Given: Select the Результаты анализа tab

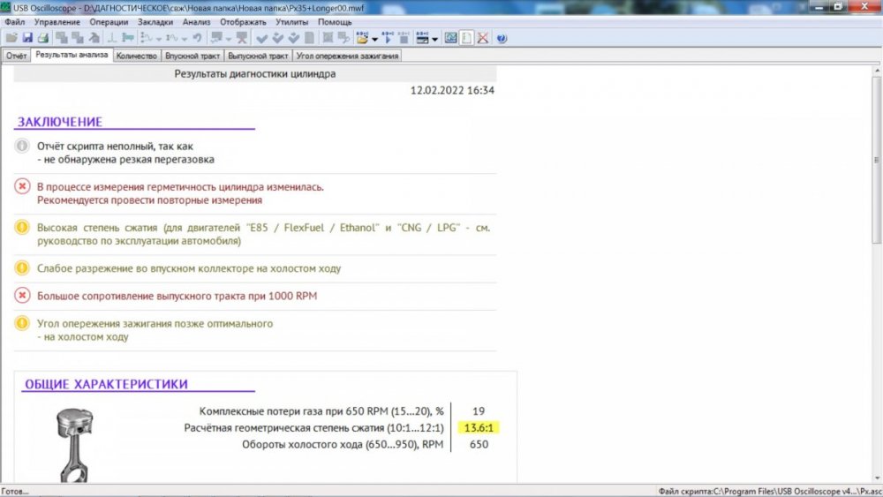Looking at the screenshot, I should click(x=72, y=55).
